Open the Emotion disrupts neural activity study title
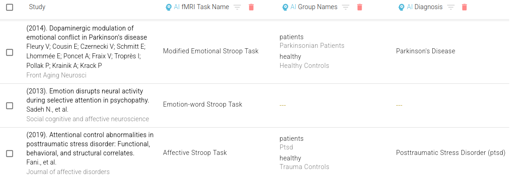This screenshot has height=180, width=512. (x=88, y=96)
